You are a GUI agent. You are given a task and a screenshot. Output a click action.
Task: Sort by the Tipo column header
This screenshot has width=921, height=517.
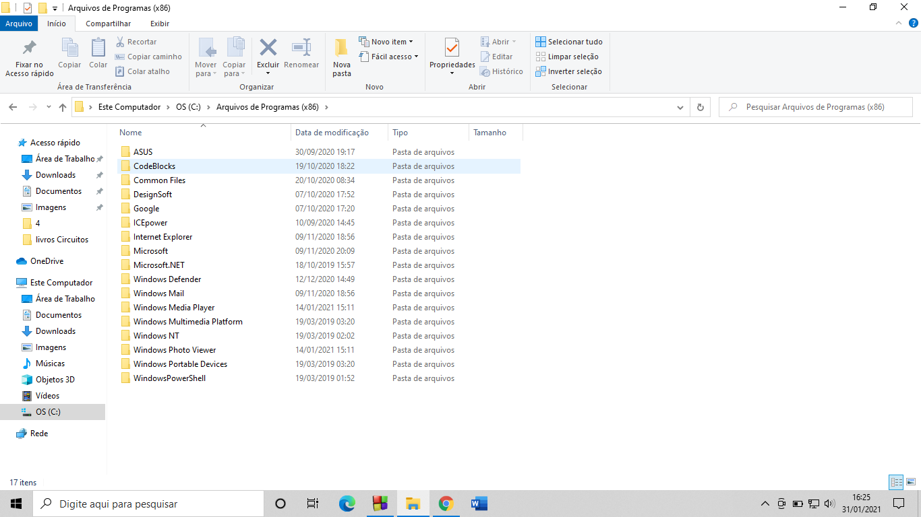(428, 133)
